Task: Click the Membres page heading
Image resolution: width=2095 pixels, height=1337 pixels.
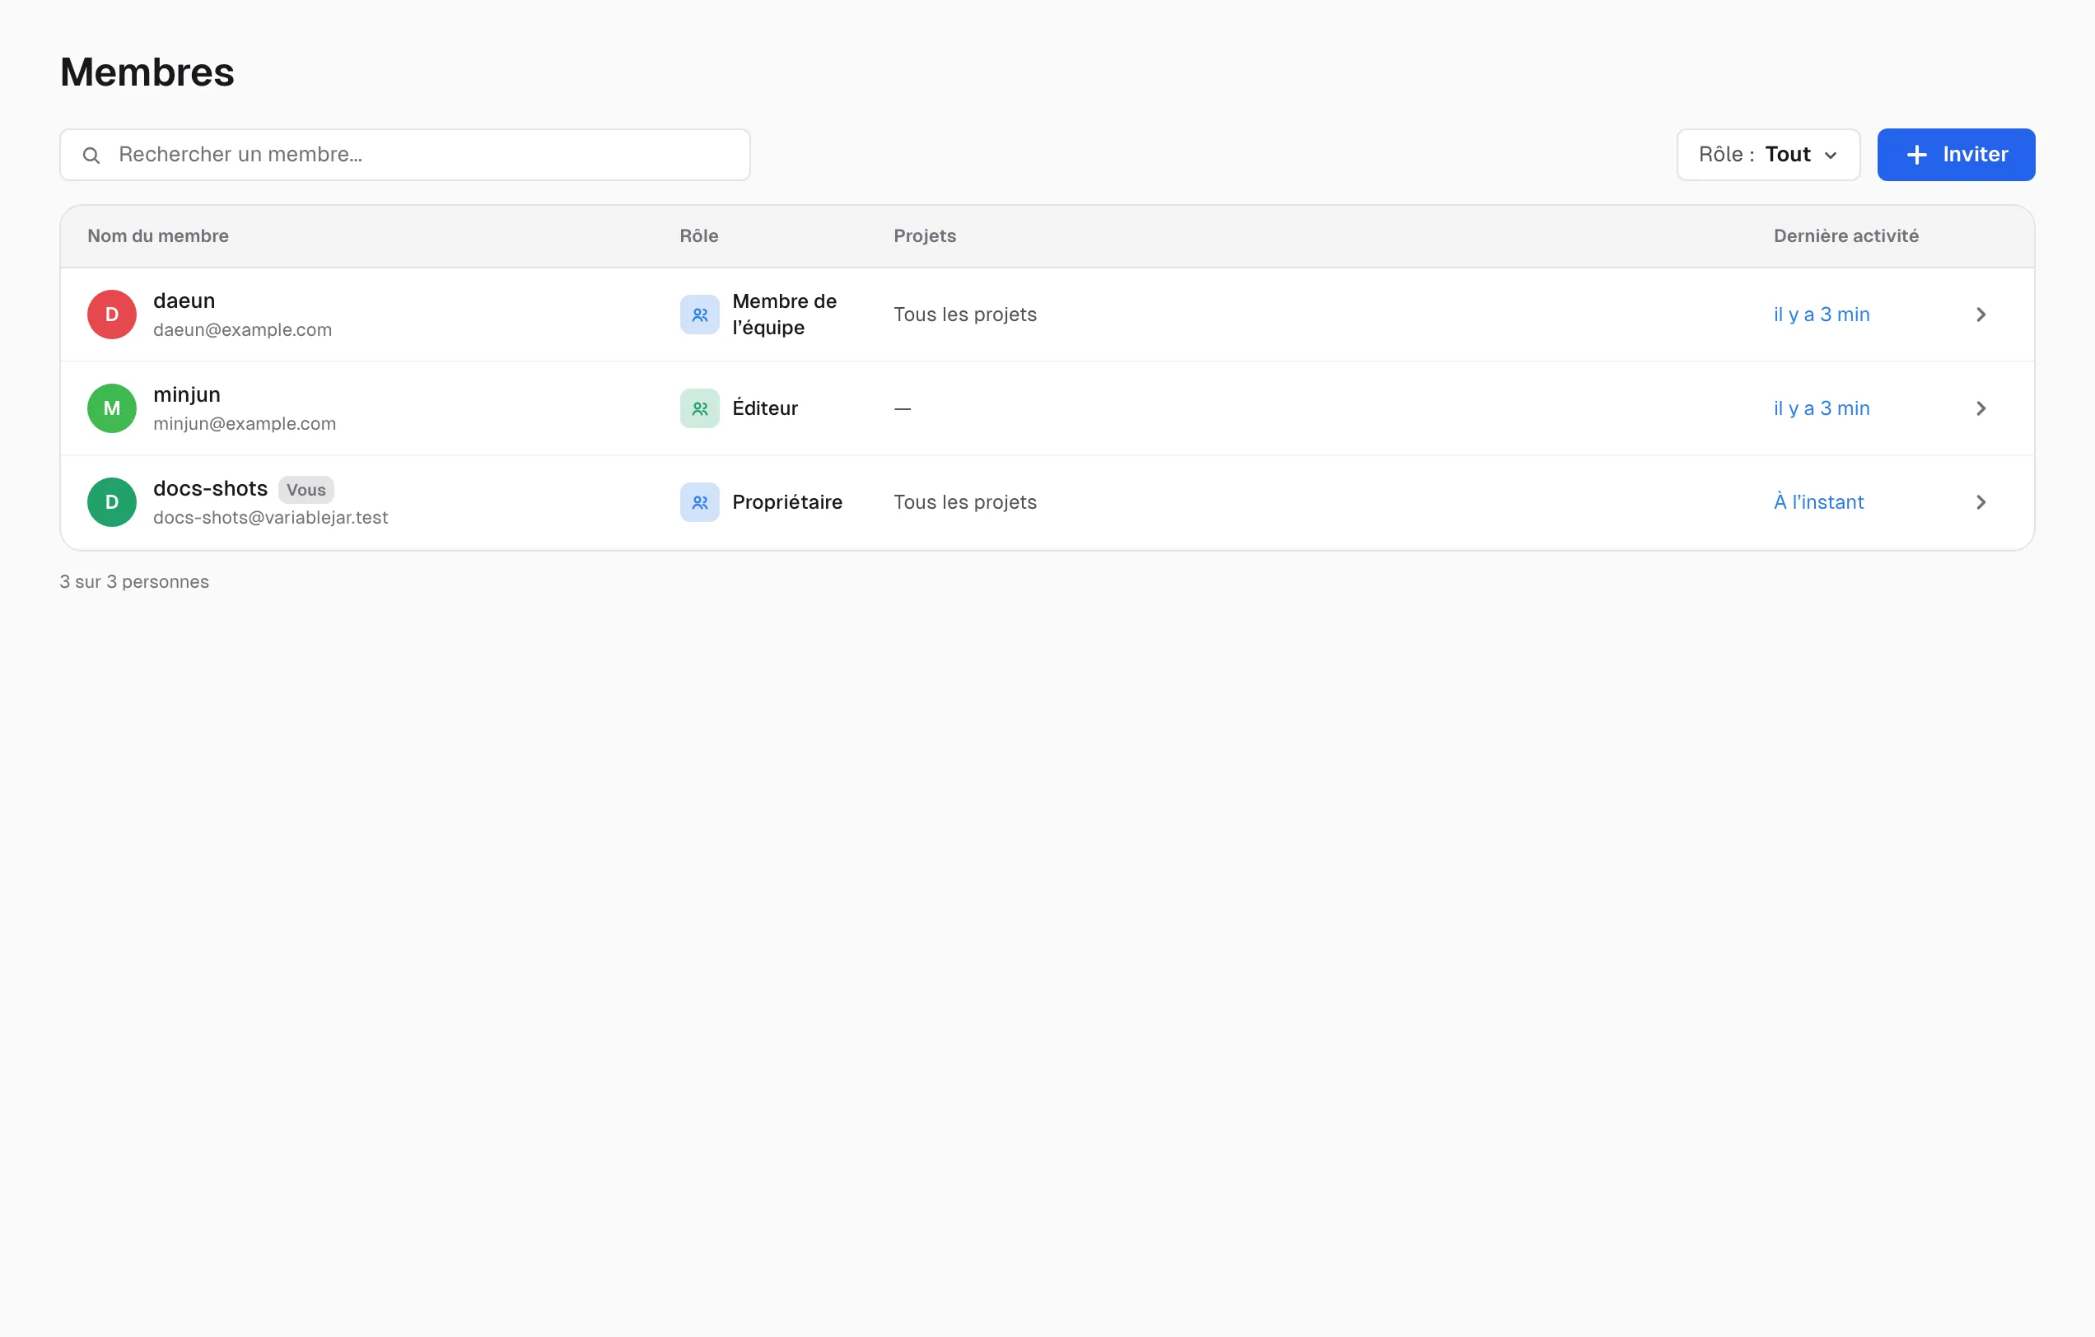Action: [x=147, y=72]
